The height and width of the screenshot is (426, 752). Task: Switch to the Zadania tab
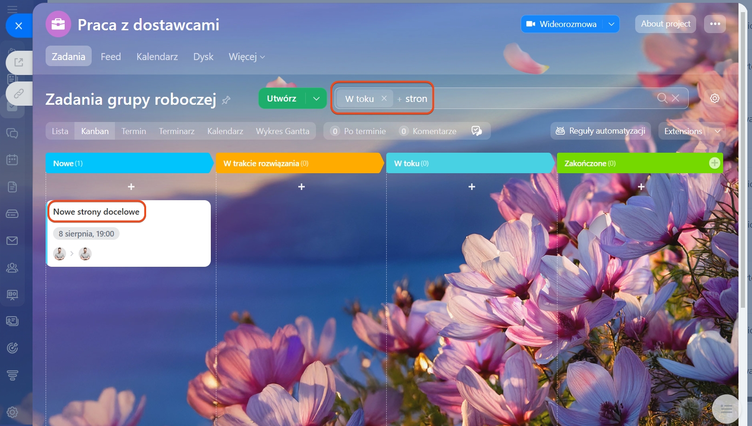click(x=68, y=56)
